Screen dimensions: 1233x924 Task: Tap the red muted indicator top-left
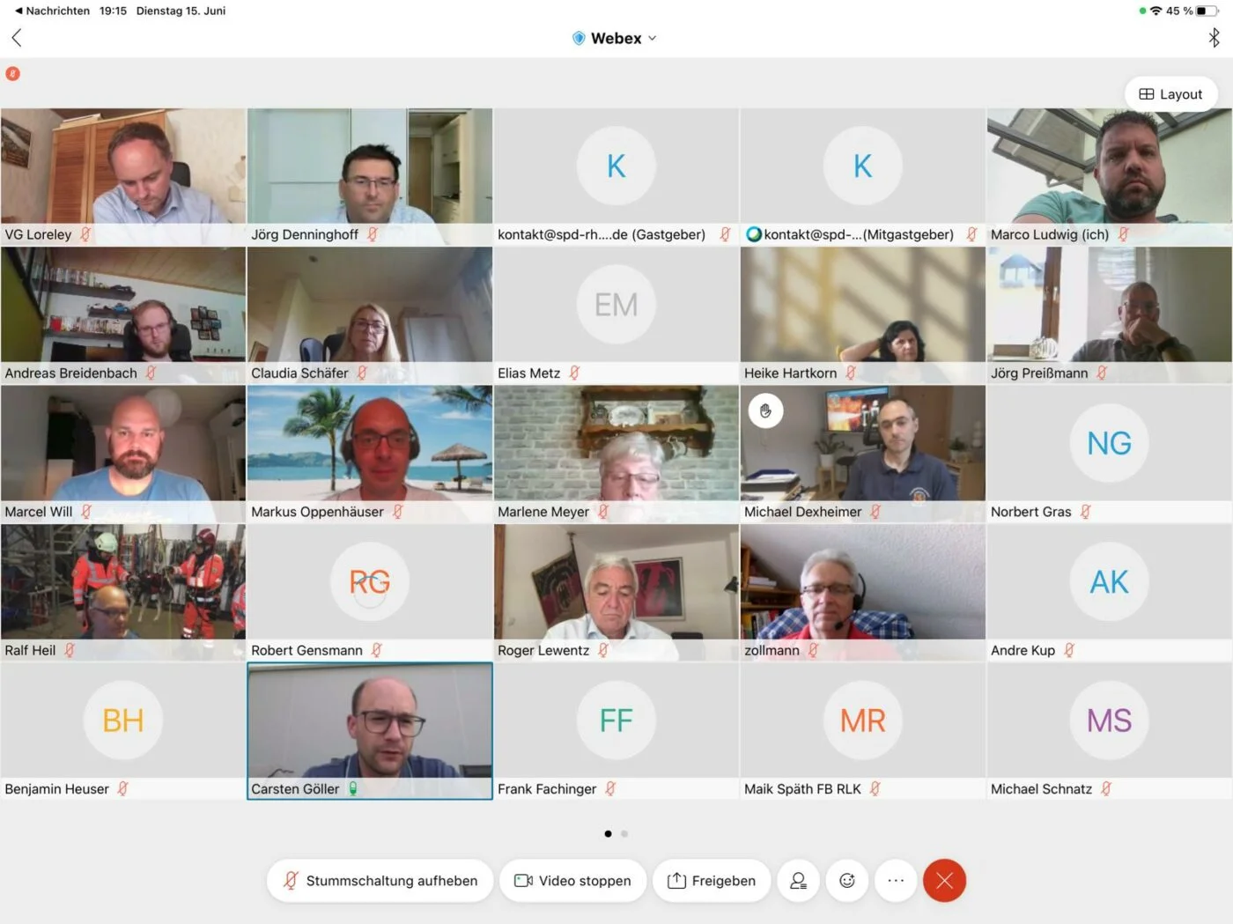click(x=13, y=74)
